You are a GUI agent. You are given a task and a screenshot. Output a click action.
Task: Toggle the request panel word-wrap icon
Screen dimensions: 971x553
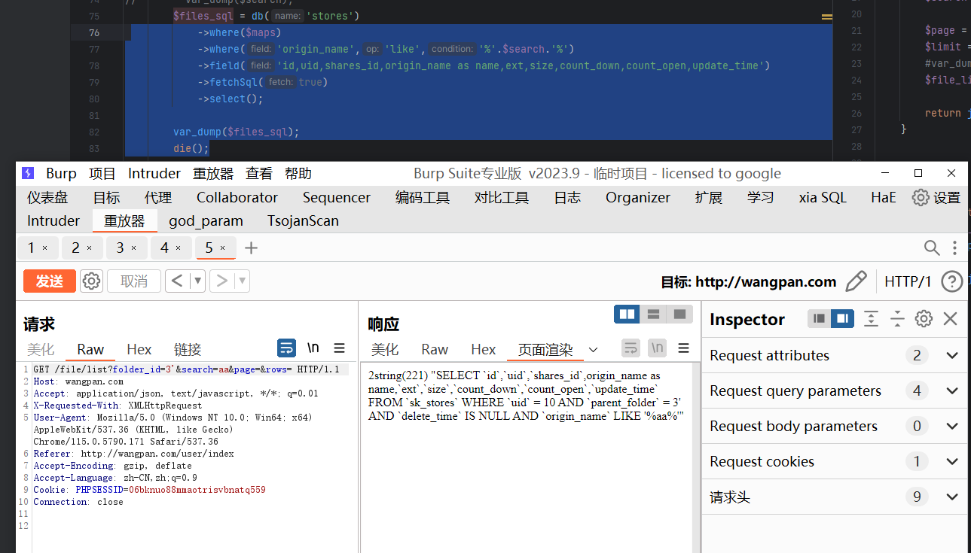(x=286, y=348)
